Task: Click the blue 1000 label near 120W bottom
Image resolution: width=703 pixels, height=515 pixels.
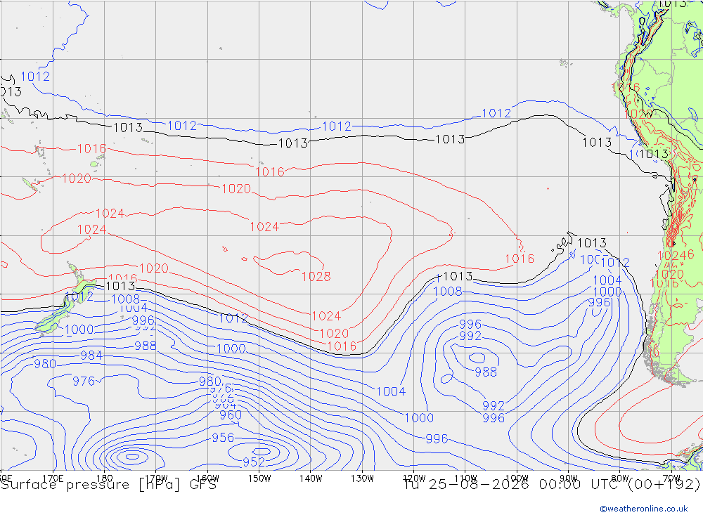Action: (x=419, y=418)
